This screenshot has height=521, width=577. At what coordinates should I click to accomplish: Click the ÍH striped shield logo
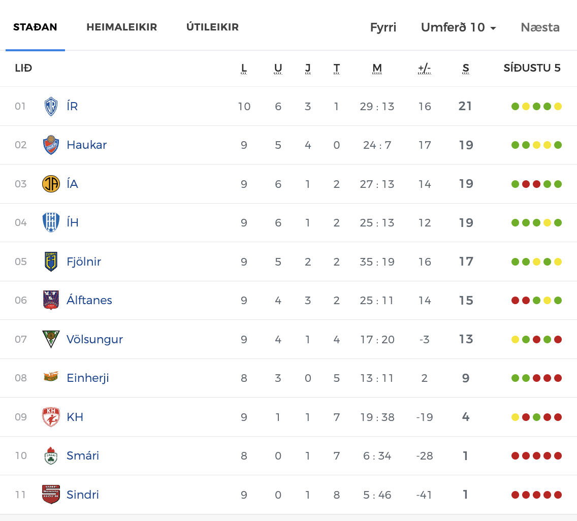tap(51, 222)
